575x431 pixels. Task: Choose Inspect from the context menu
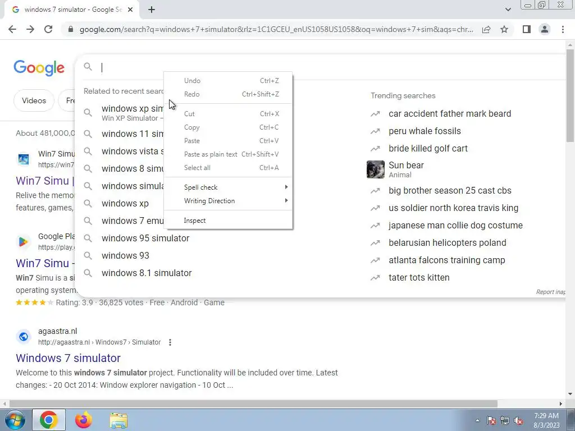(228, 220)
